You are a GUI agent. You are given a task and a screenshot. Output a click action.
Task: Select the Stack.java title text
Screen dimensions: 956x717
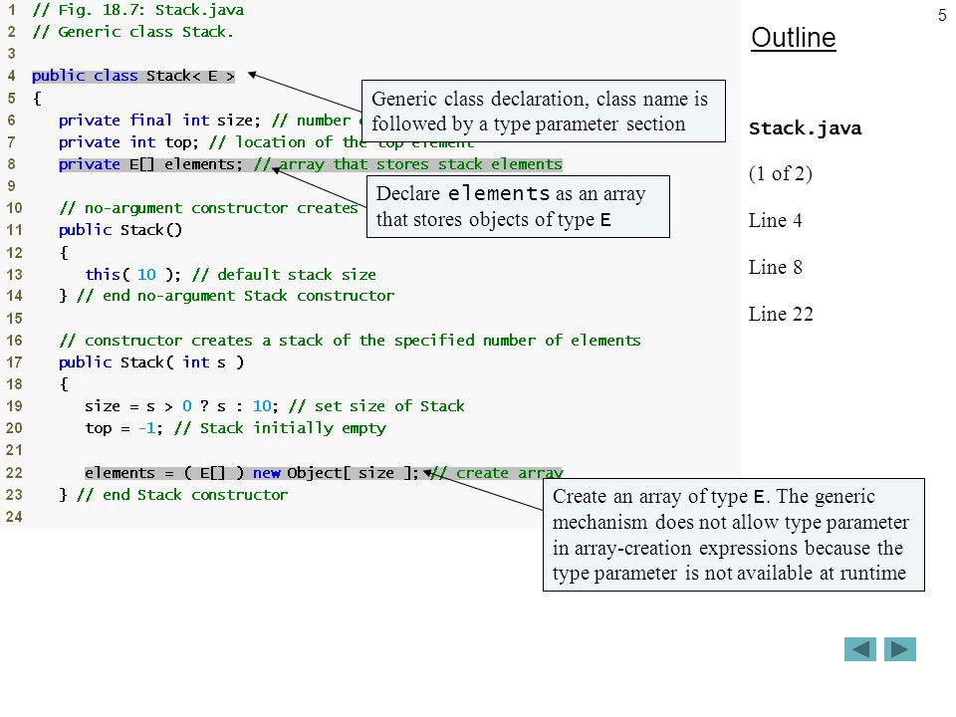(805, 128)
